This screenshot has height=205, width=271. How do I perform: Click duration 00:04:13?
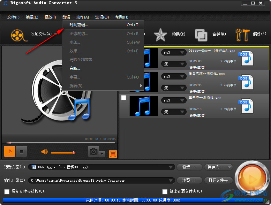click(195, 109)
